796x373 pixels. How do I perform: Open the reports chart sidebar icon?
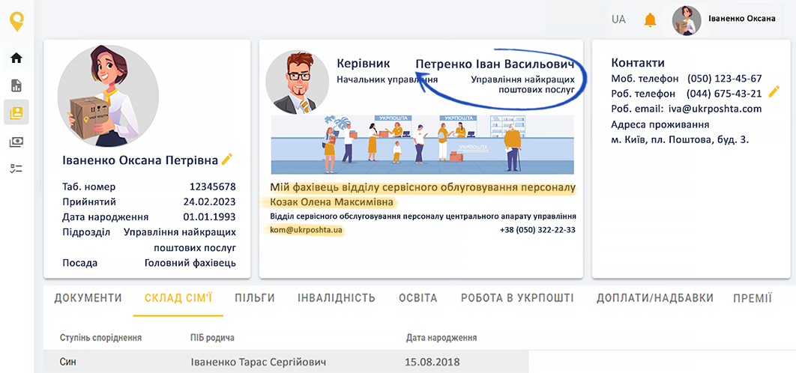click(16, 85)
